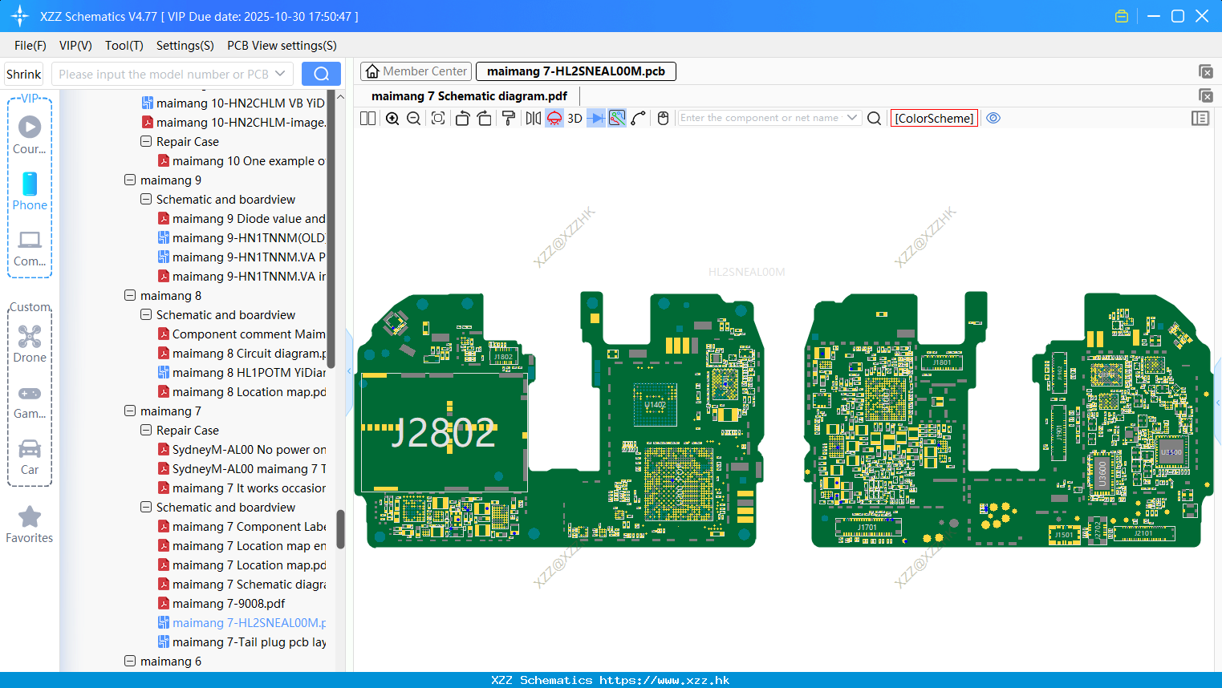Select the Drone category icon

[30, 344]
